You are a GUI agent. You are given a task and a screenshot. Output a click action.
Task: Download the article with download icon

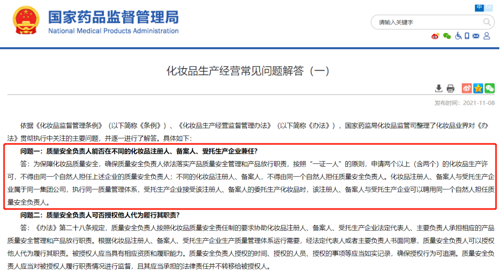pyautogui.click(x=439, y=88)
